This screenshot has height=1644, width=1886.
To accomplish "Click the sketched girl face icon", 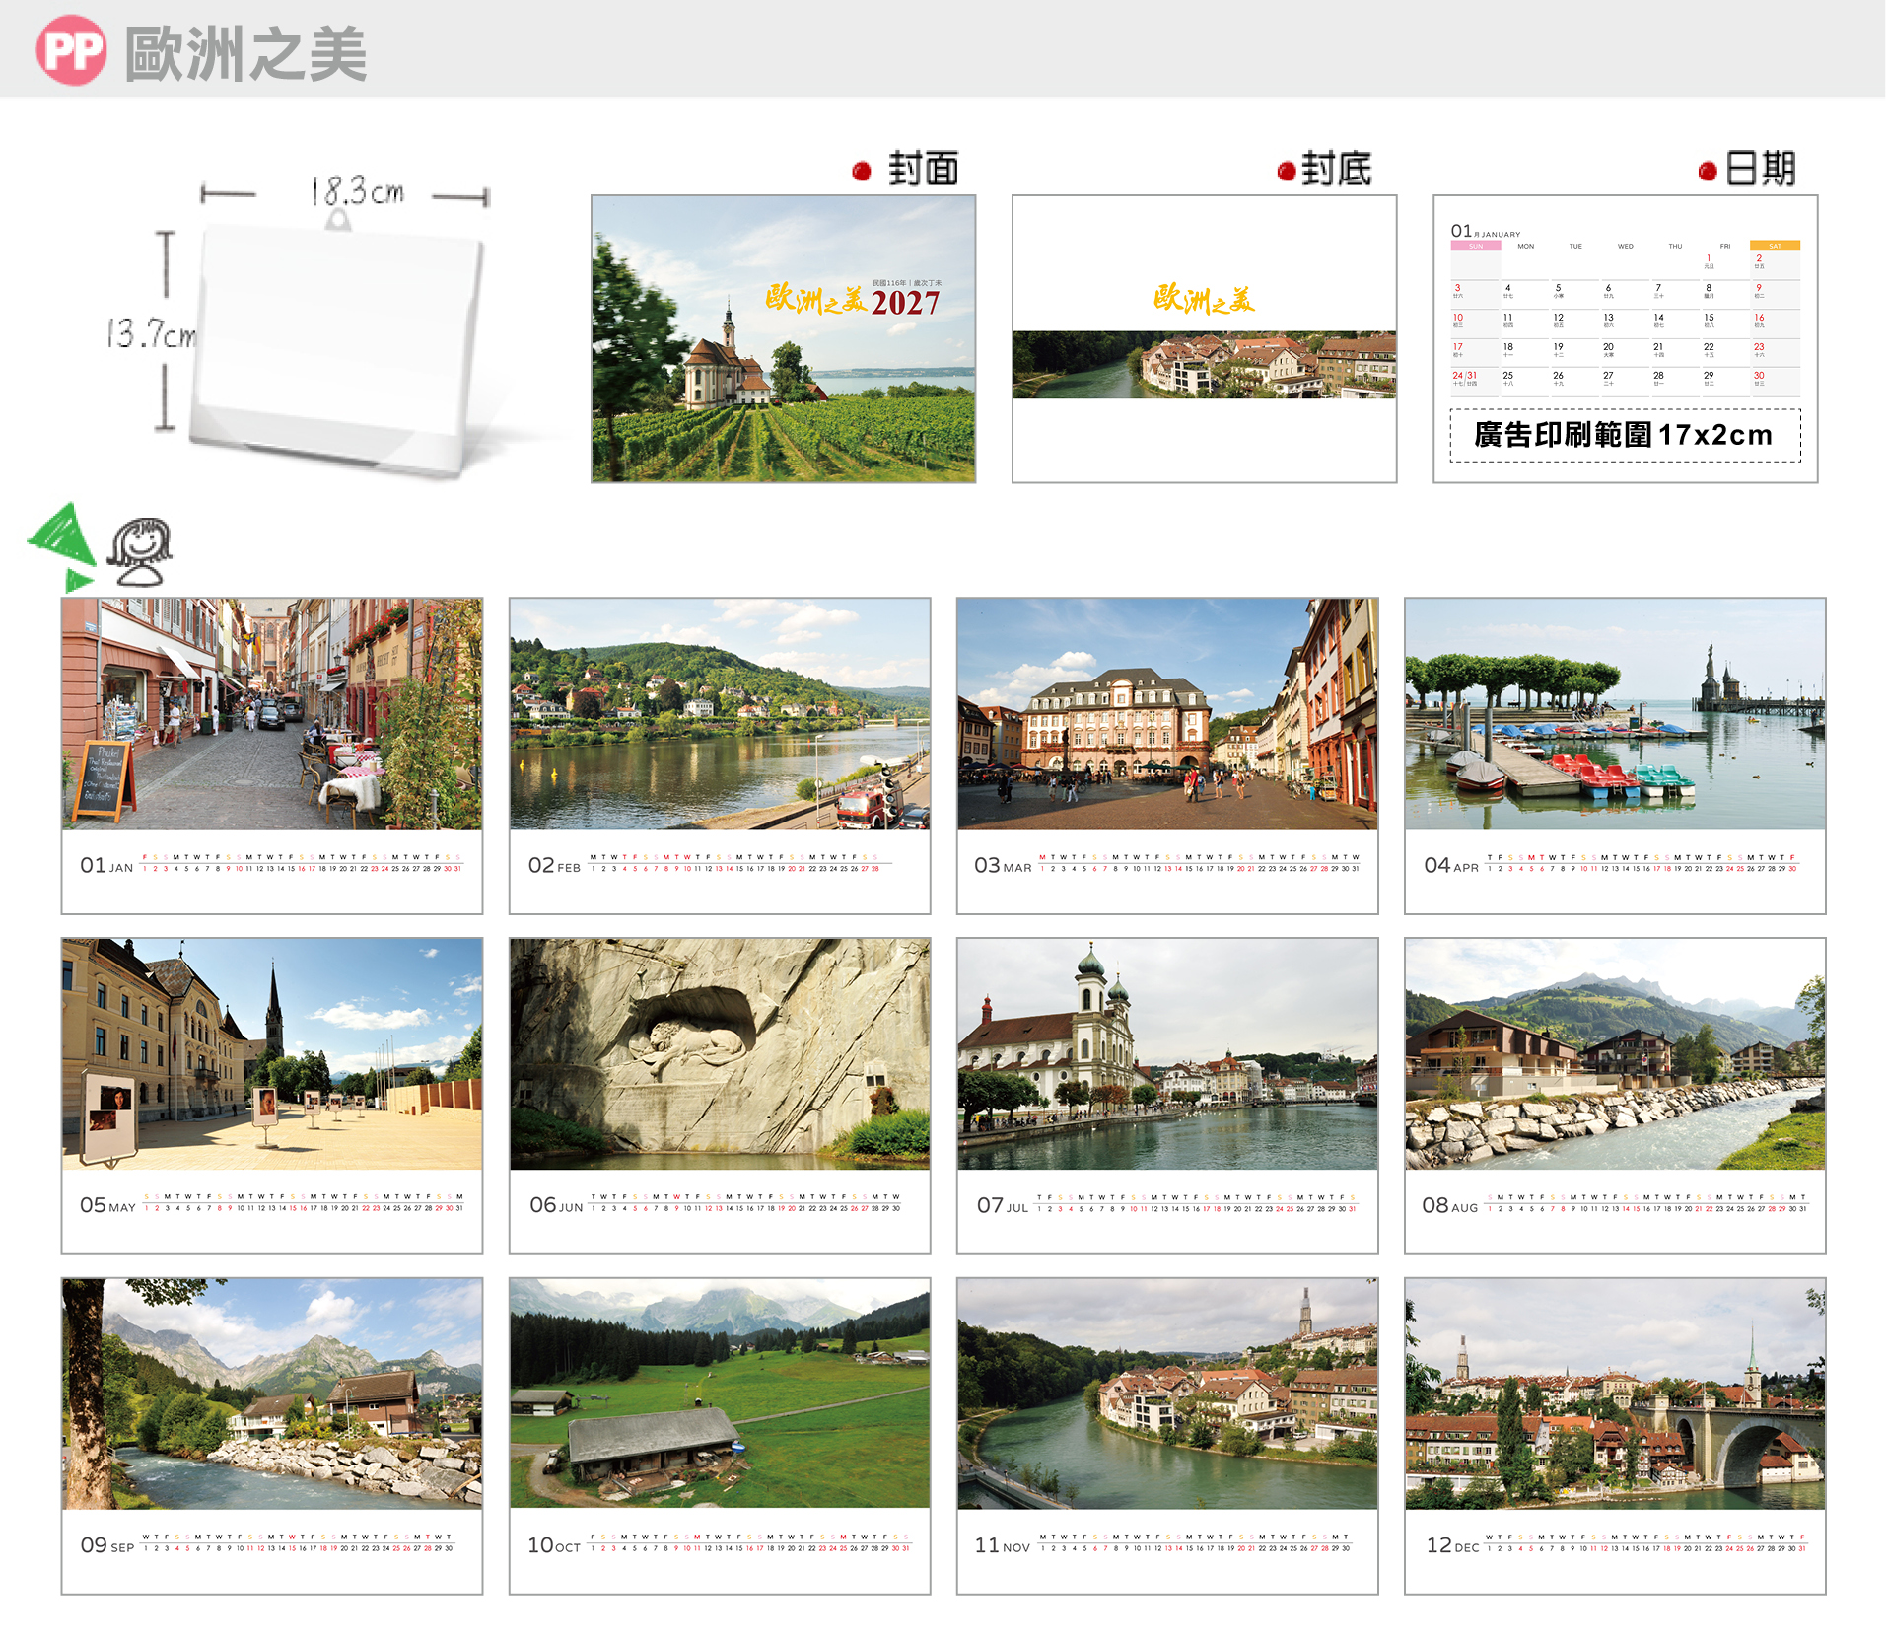I will [x=139, y=552].
